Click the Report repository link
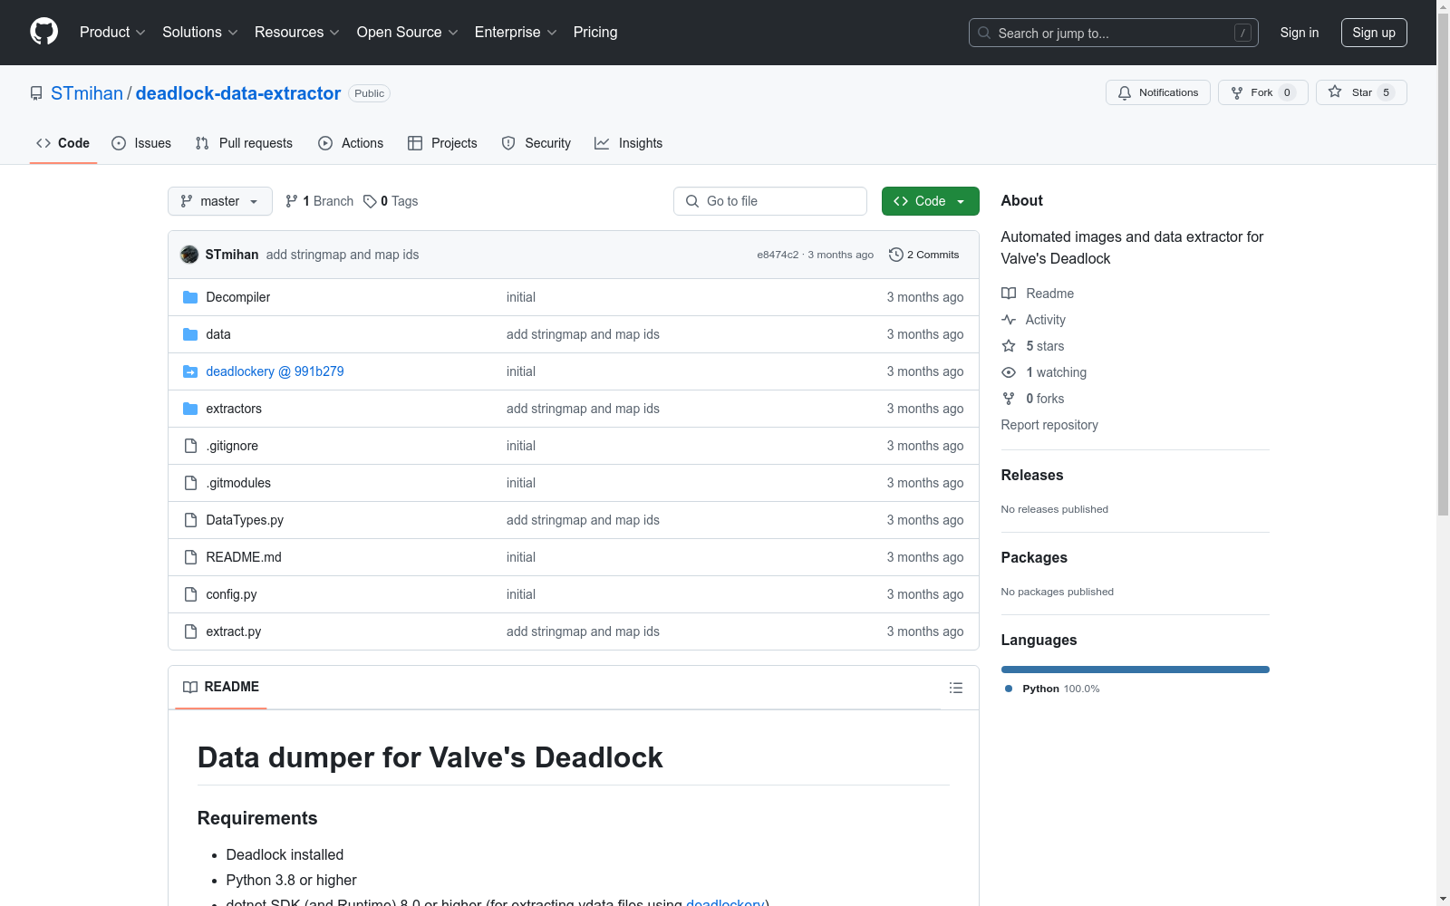 tap(1049, 425)
